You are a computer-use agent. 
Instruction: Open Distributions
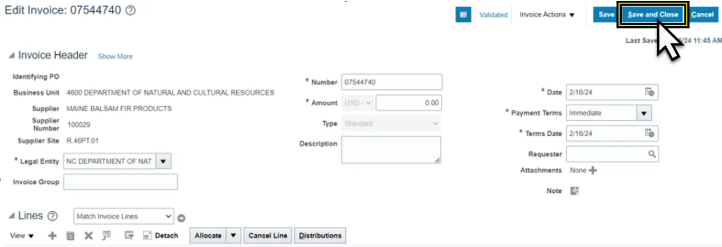(x=320, y=236)
